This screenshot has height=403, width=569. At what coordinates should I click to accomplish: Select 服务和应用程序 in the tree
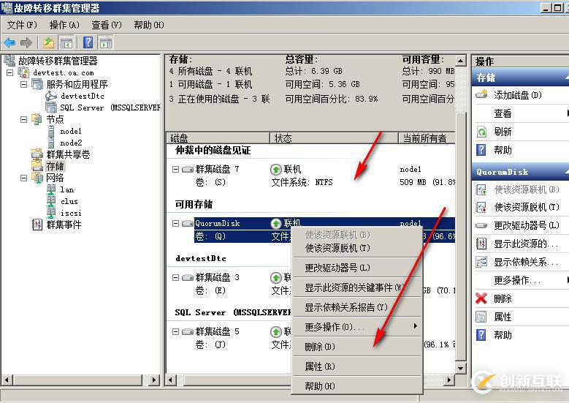pyautogui.click(x=77, y=84)
